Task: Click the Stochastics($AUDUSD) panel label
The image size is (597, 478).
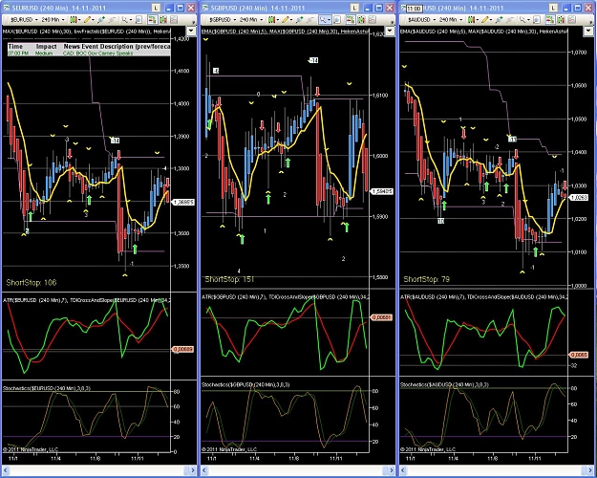Action: (x=444, y=385)
